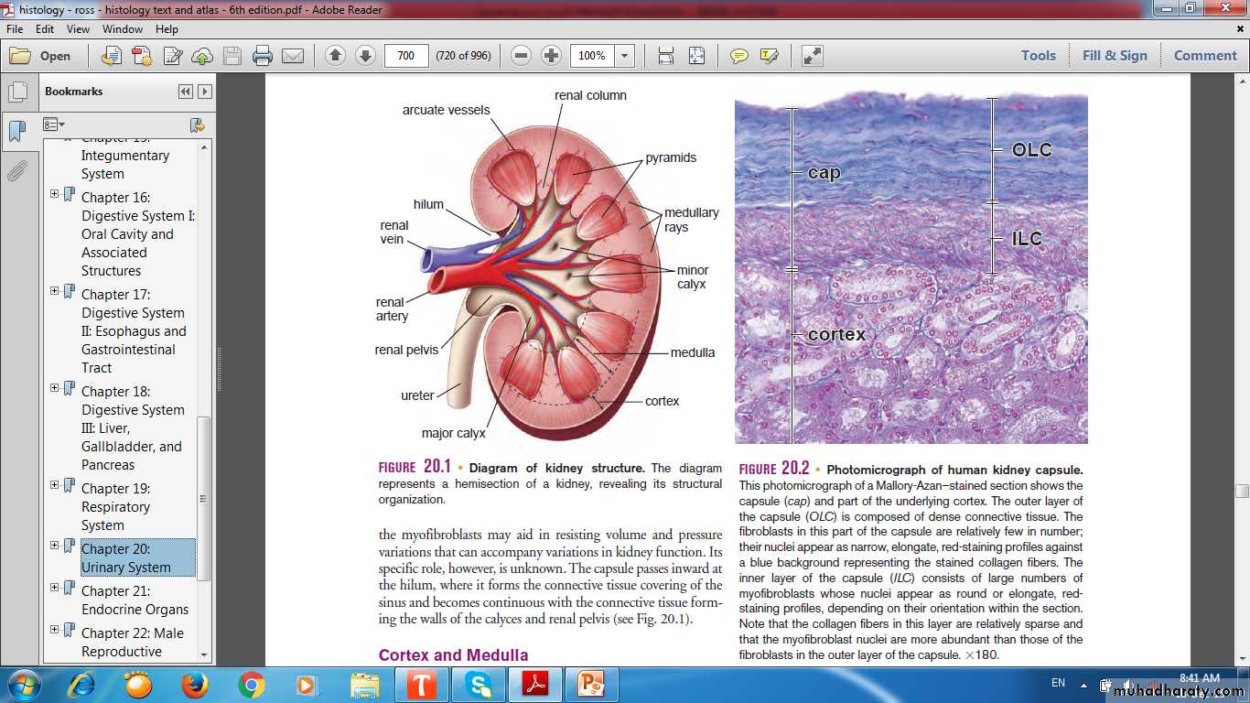Add a sticky note comment
Screen dimensions: 1250x703
coord(738,56)
